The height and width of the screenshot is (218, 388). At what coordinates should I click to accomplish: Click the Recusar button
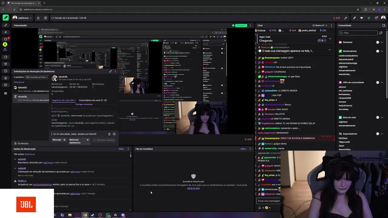pos(59,140)
